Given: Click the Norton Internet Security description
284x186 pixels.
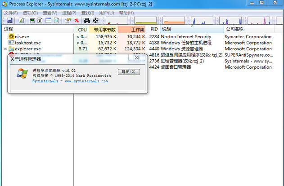Looking at the screenshot, I should 186,36.
